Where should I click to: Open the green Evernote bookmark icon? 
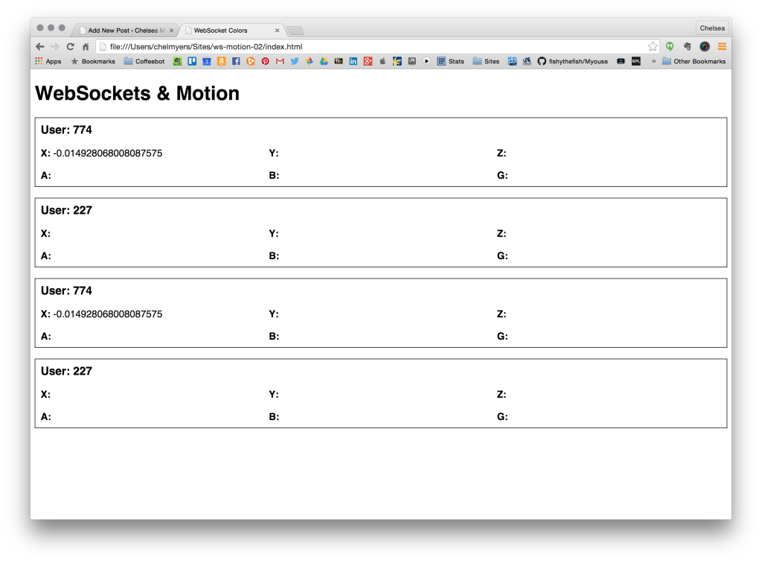tap(177, 61)
